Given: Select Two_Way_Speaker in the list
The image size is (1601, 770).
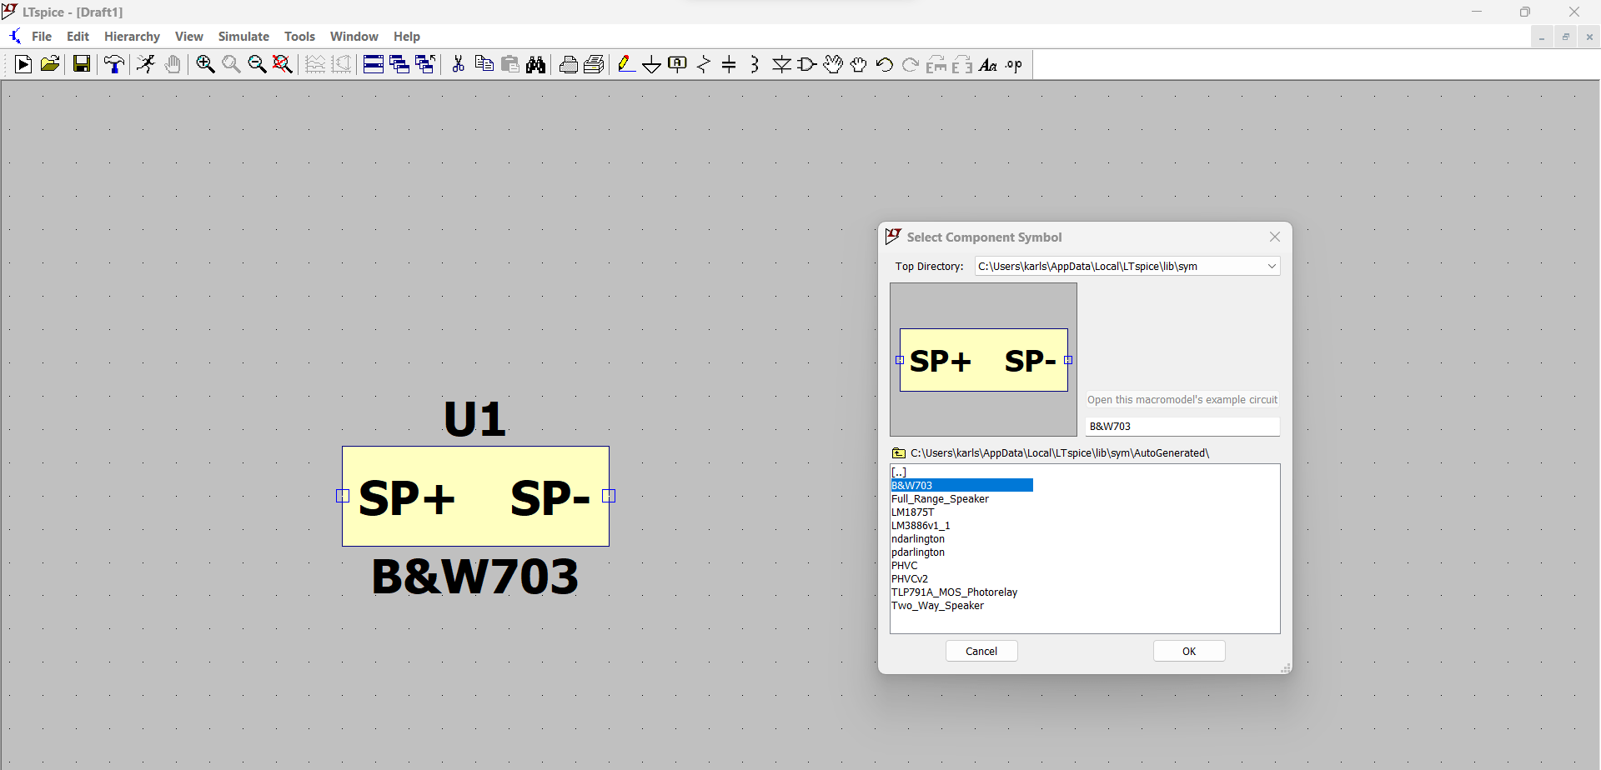Looking at the screenshot, I should point(938,606).
